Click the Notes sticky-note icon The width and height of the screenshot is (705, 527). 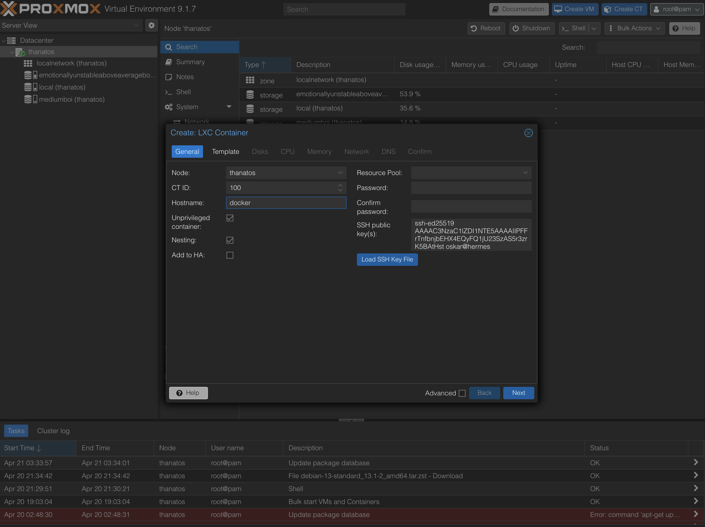pyautogui.click(x=169, y=77)
